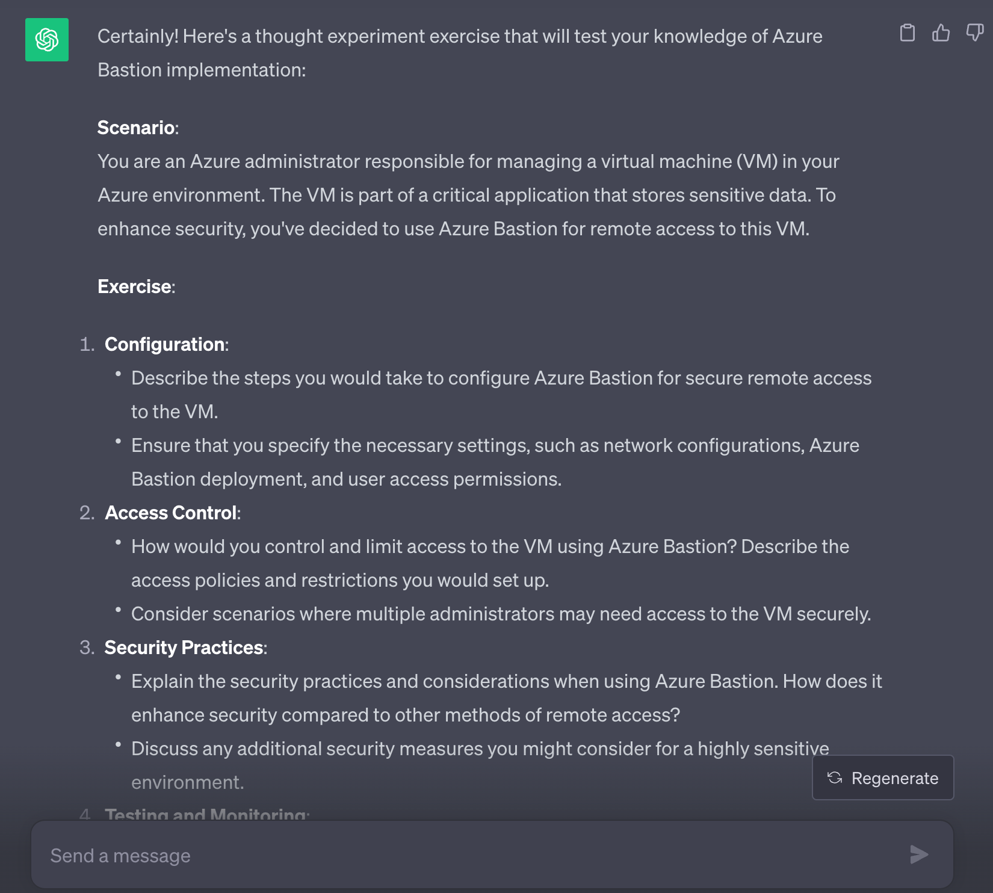
Task: Regenerate the response using the Regenerate label
Action: coord(894,778)
